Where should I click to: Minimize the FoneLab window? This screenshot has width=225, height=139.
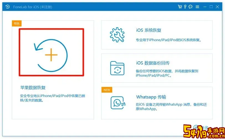pyautogui.click(x=205, y=7)
